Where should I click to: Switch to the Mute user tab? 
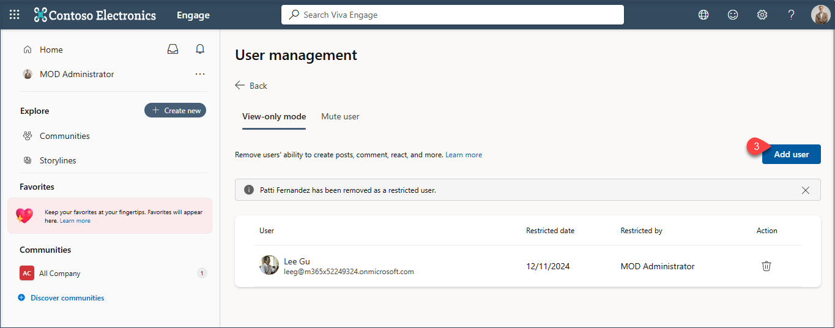coord(340,116)
